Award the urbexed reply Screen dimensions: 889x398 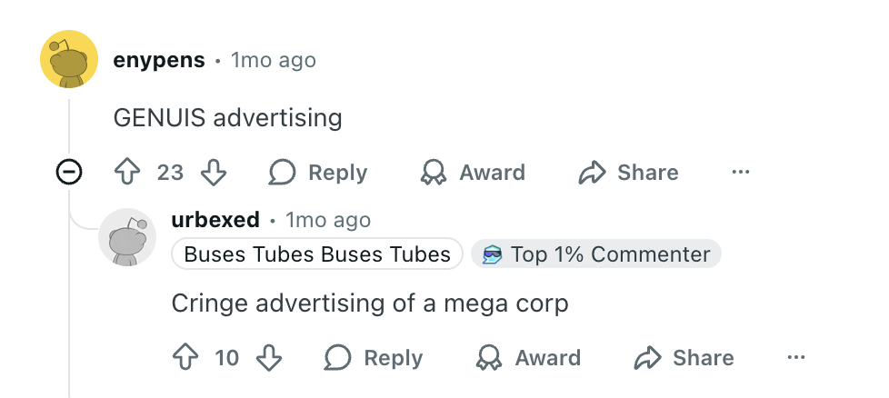528,358
